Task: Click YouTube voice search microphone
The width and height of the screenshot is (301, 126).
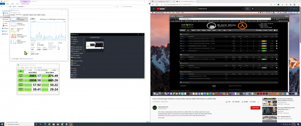Action: click(x=253, y=9)
